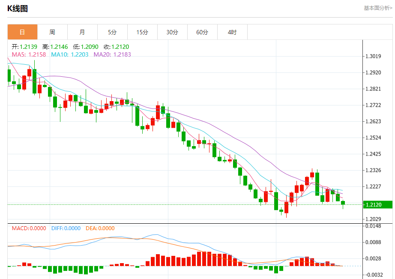Select the 日 (daily) chart tab
The width and height of the screenshot is (395, 279).
pyautogui.click(x=22, y=32)
